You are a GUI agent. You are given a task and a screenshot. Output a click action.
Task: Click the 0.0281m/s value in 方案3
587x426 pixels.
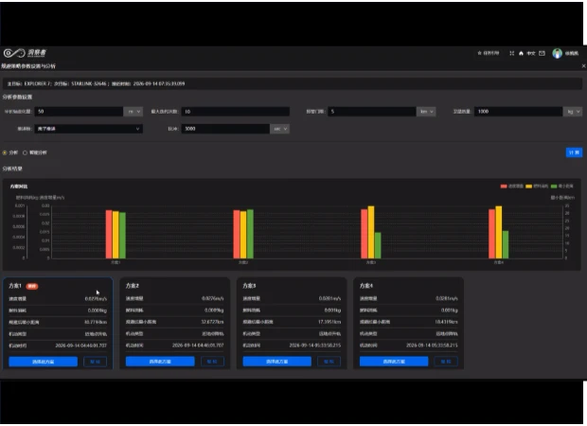coord(329,298)
